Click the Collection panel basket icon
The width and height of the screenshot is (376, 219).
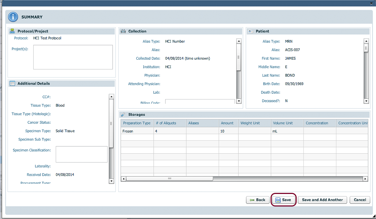point(123,31)
